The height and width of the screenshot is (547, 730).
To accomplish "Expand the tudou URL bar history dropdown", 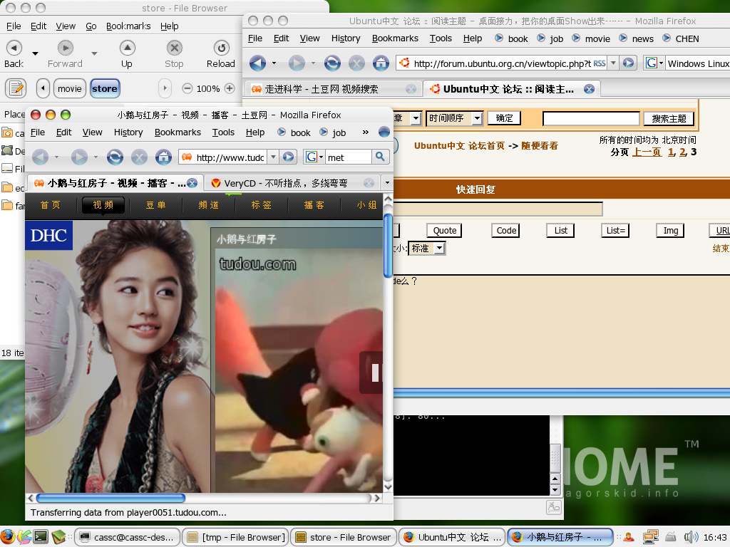I will [x=274, y=157].
